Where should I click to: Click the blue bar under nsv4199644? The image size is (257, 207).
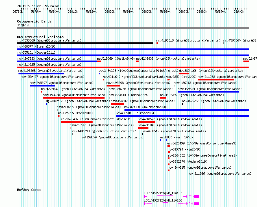[208, 92]
